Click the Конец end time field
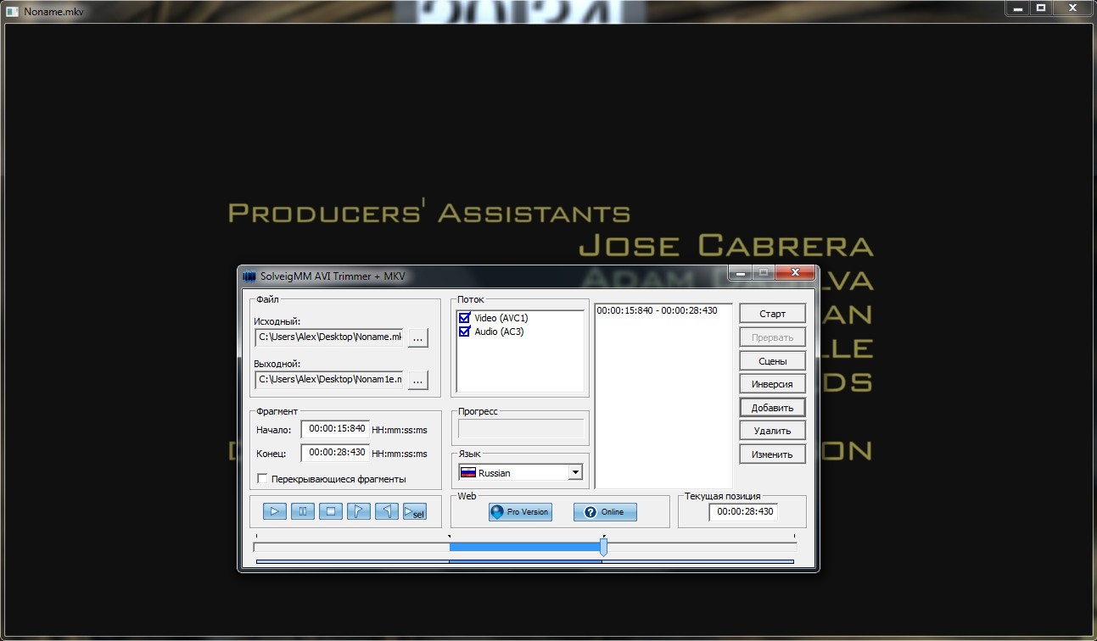 click(x=335, y=453)
